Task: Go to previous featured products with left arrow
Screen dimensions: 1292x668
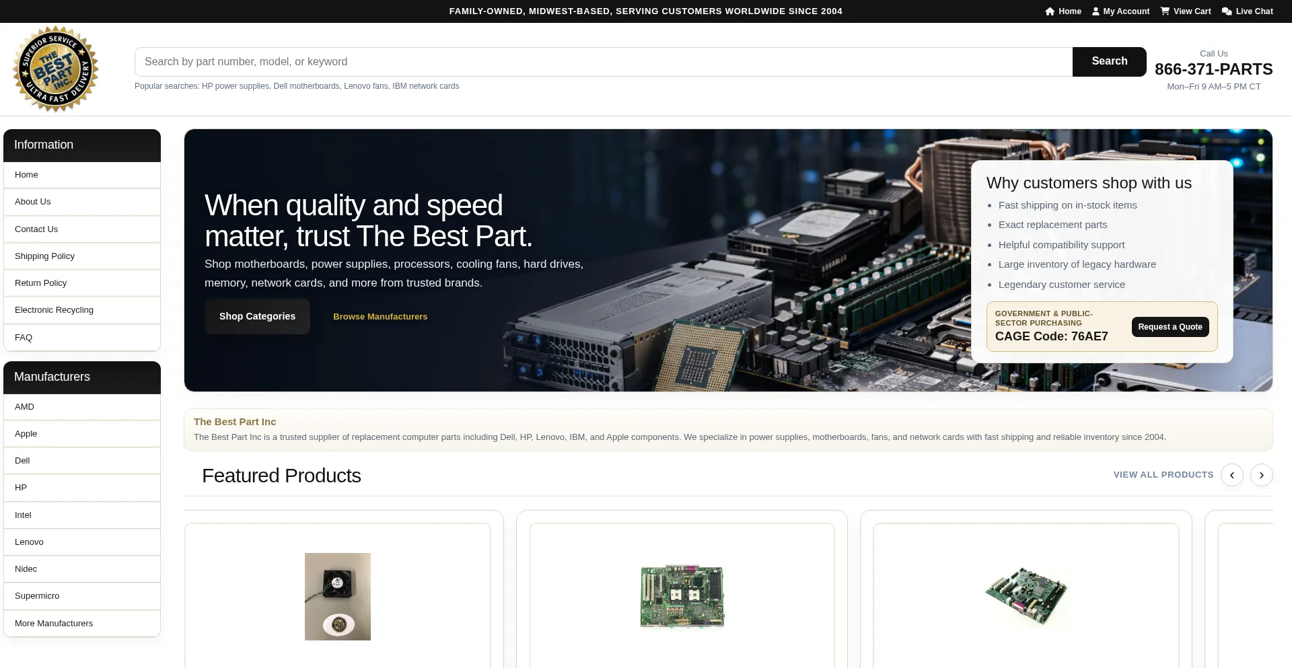Action: (1232, 475)
